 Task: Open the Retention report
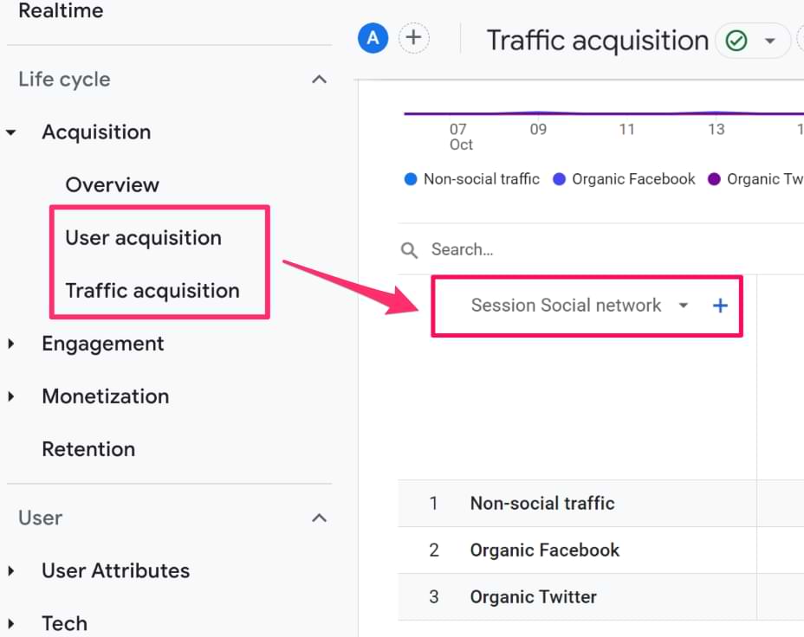click(88, 449)
